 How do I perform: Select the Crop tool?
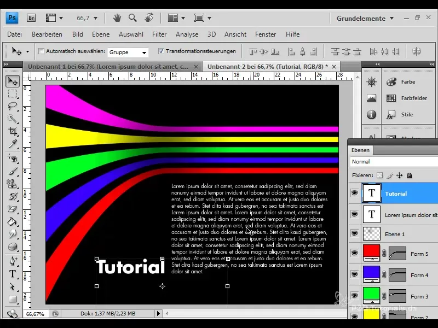pyautogui.click(x=12, y=131)
